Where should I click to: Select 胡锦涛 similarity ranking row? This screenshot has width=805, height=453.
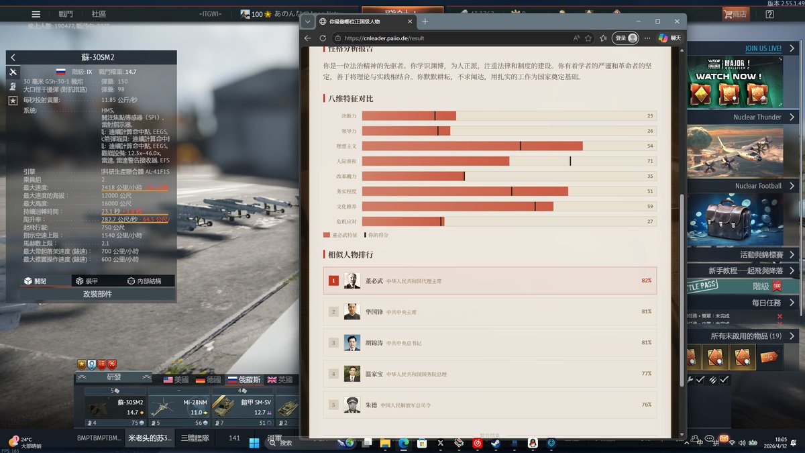490,342
